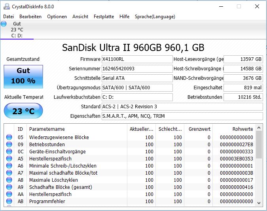Click the status orb for attribute A9
The image size is (267, 211).
(x=9, y=187)
